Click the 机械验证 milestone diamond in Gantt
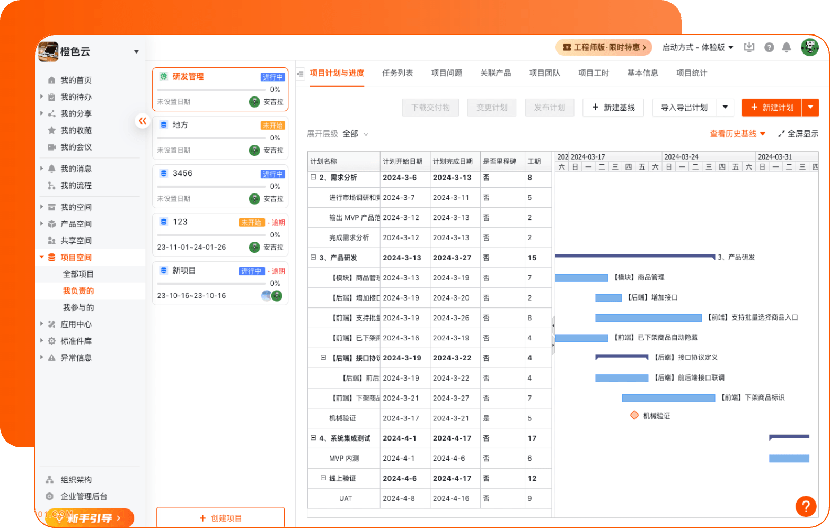Viewport: 830px width, 528px height. click(634, 415)
